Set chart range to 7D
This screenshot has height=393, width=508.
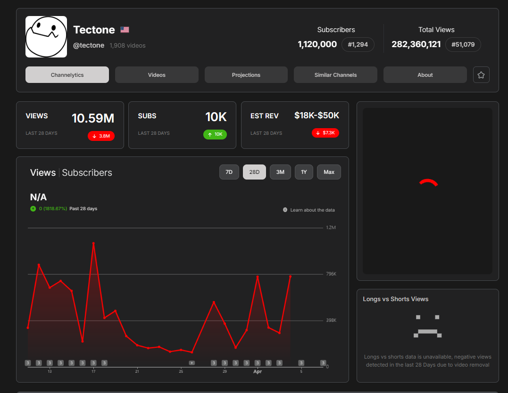[x=229, y=172]
